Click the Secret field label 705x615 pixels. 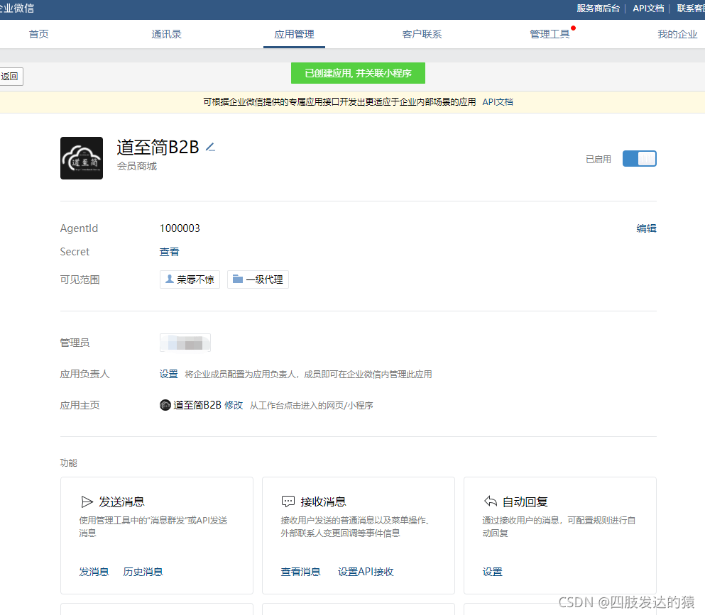click(x=75, y=252)
